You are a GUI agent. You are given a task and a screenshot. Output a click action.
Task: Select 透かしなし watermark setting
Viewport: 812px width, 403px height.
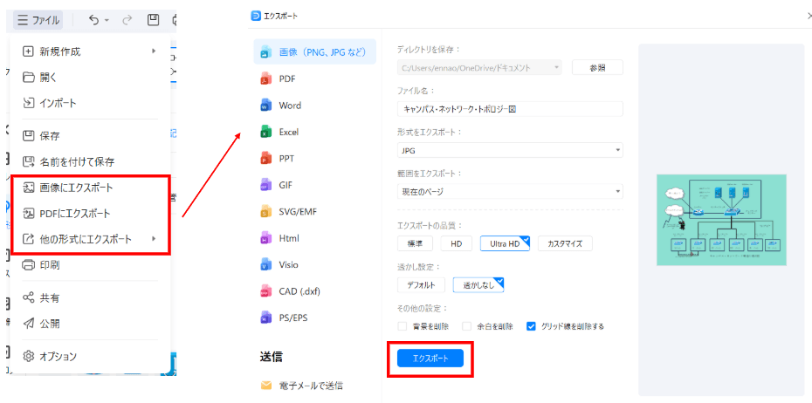coord(478,285)
